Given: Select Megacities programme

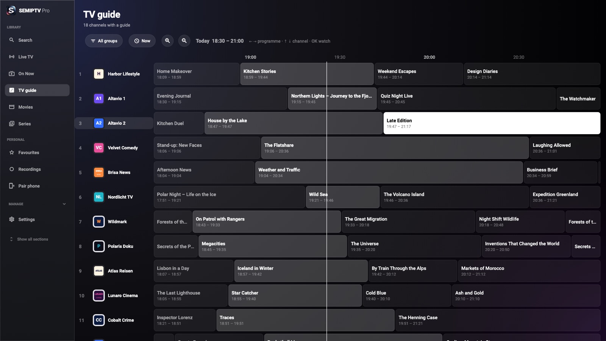Looking at the screenshot, I should click(273, 246).
